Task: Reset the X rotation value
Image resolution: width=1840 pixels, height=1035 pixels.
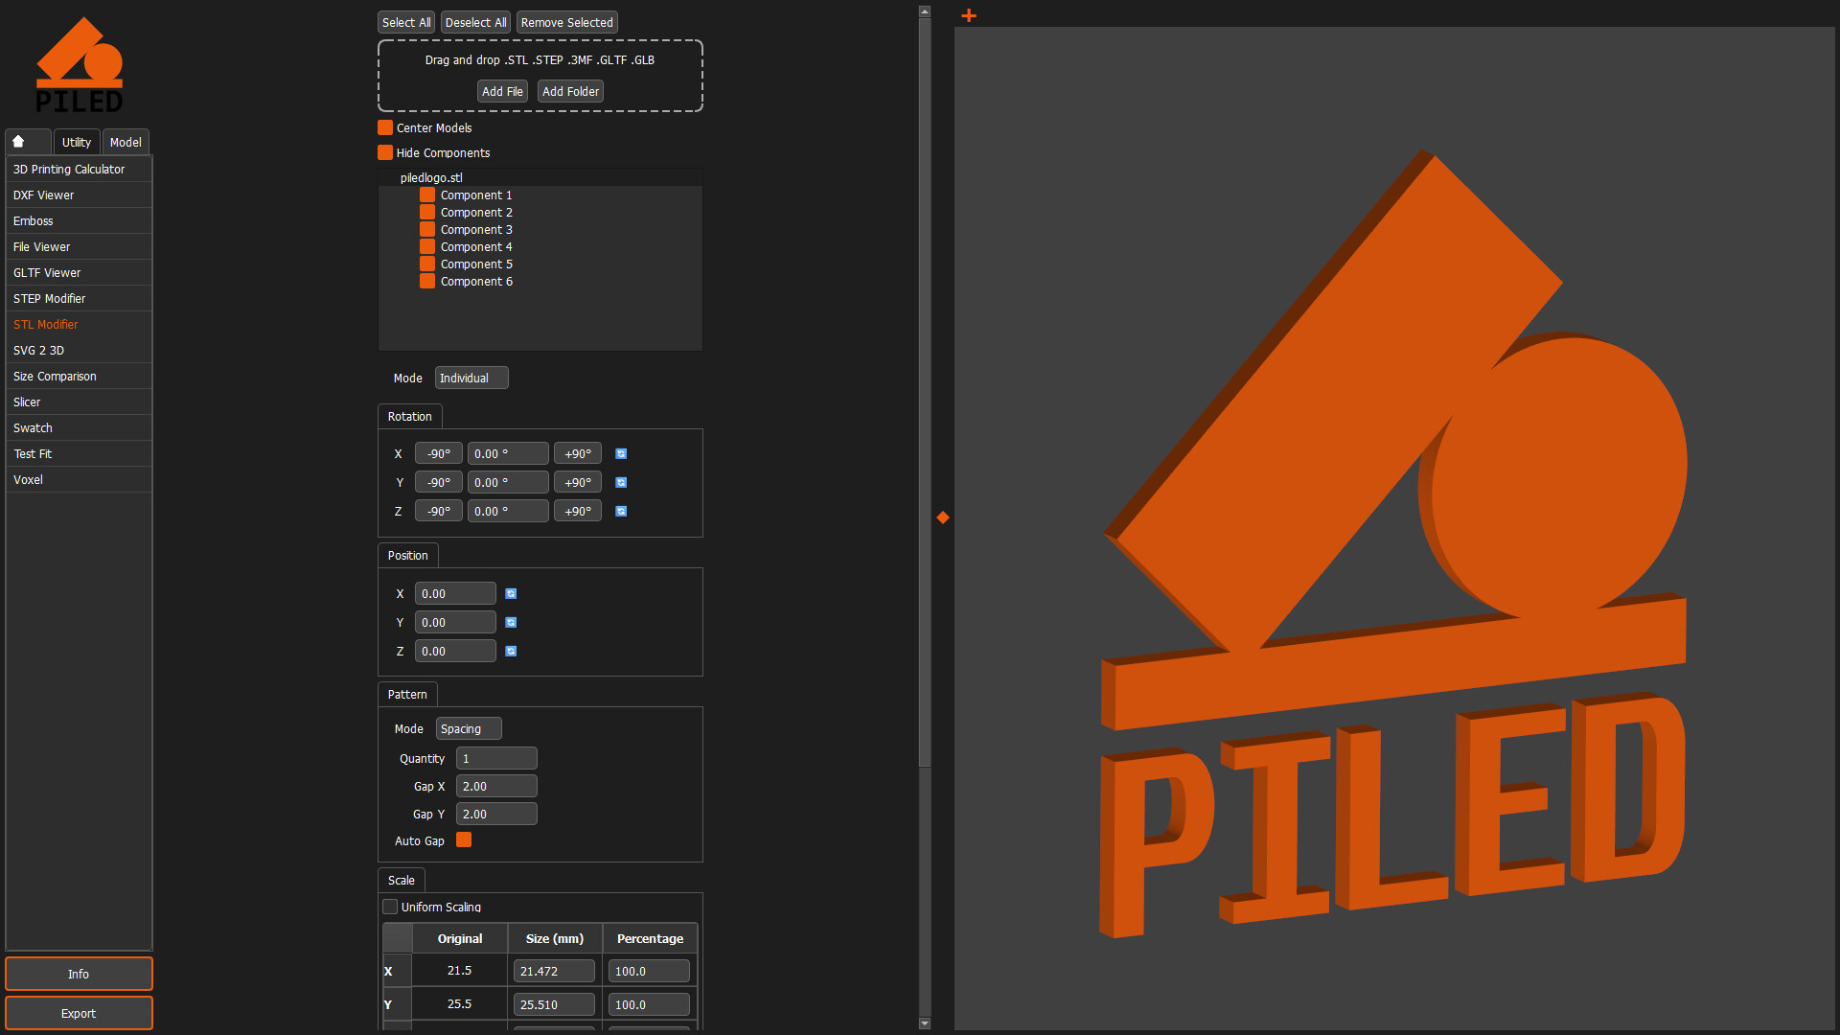Action: pyautogui.click(x=621, y=452)
